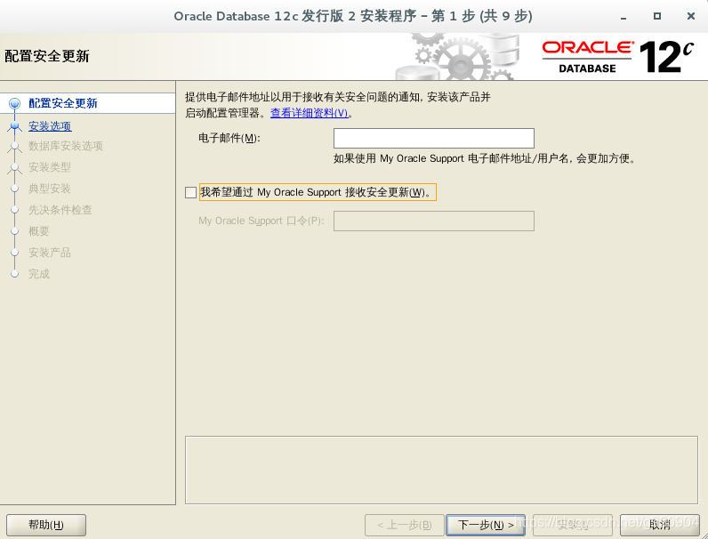Viewport: 708px width, 539px height.
Task: Click the My Oracle Support 口令 field
Action: [x=433, y=221]
